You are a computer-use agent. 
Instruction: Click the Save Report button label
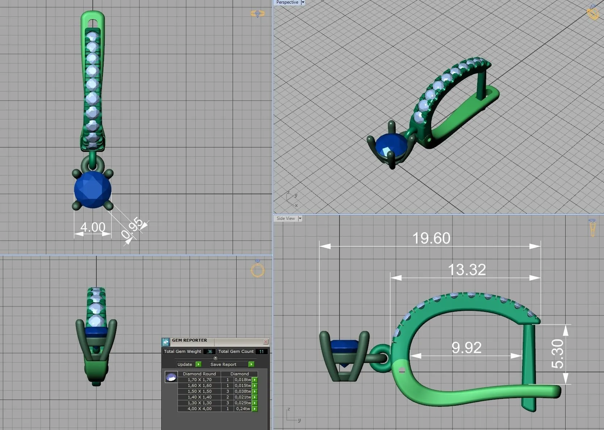(x=223, y=364)
